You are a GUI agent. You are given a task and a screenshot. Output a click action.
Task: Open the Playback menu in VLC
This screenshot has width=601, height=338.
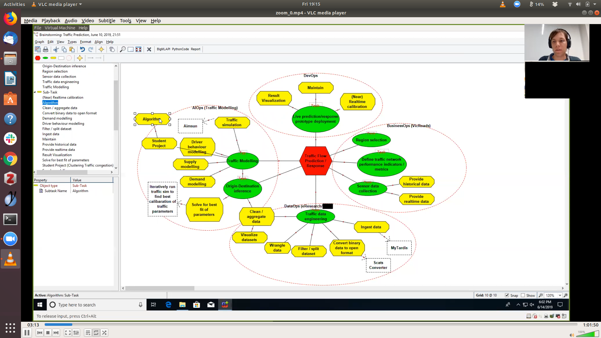[x=51, y=21]
